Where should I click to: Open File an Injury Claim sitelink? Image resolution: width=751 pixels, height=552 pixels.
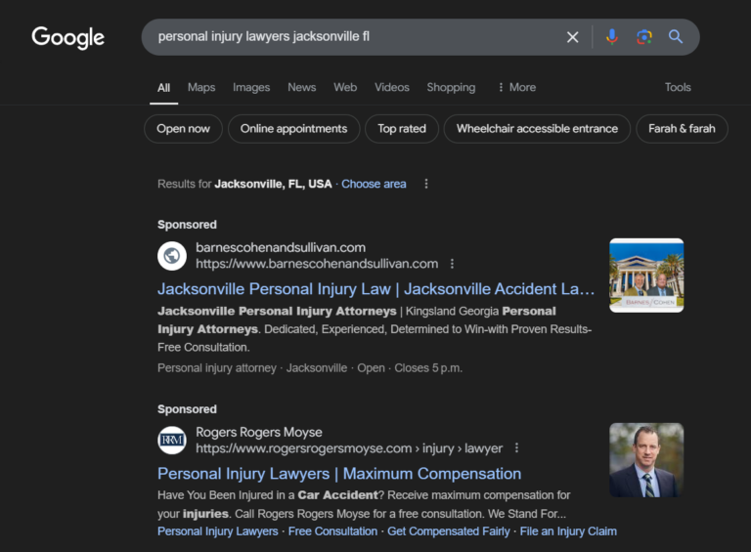pyautogui.click(x=568, y=531)
